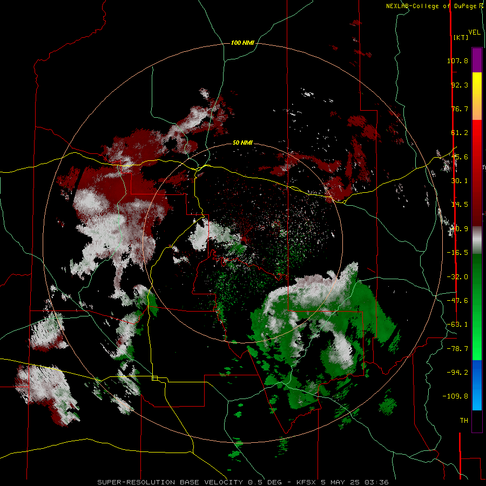This screenshot has height=486, width=486.
Task: Click the purple segment of the color bar
Action: [x=477, y=60]
